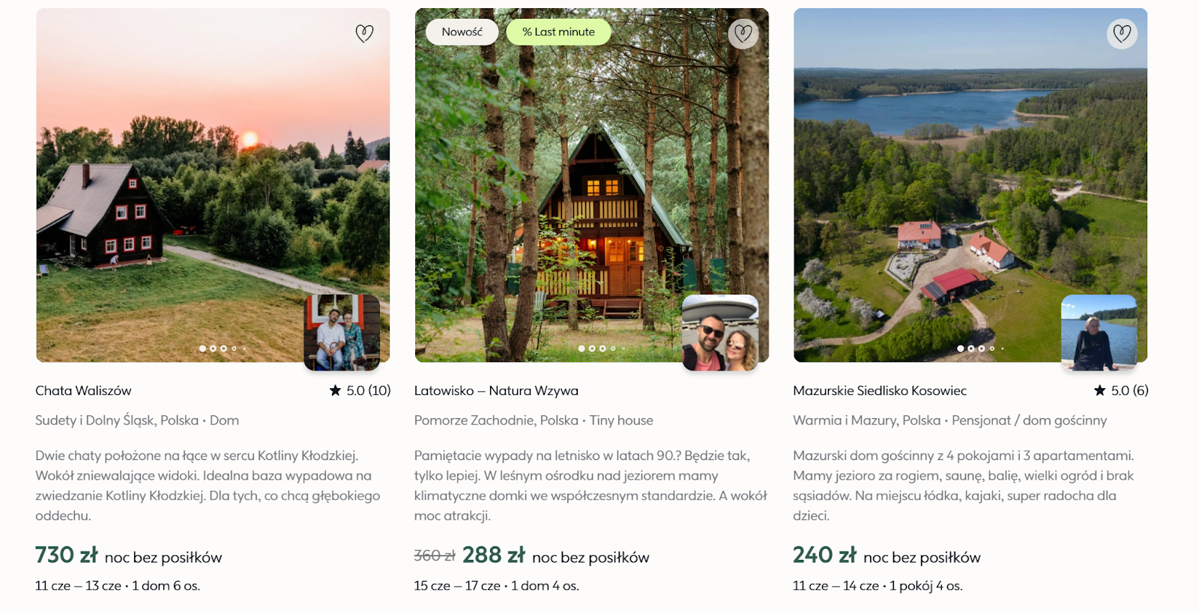The image size is (1199, 613).
Task: Open the Chata Waliszów listing title
Action: (x=83, y=390)
